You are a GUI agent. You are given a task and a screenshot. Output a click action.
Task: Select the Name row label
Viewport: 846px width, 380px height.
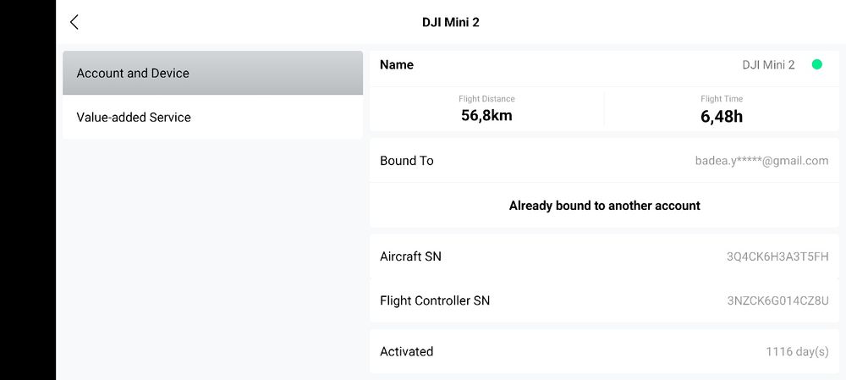(x=397, y=65)
